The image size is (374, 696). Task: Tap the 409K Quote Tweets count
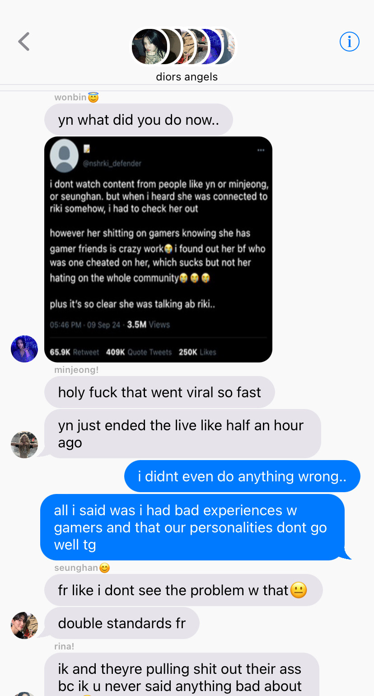pyautogui.click(x=139, y=352)
